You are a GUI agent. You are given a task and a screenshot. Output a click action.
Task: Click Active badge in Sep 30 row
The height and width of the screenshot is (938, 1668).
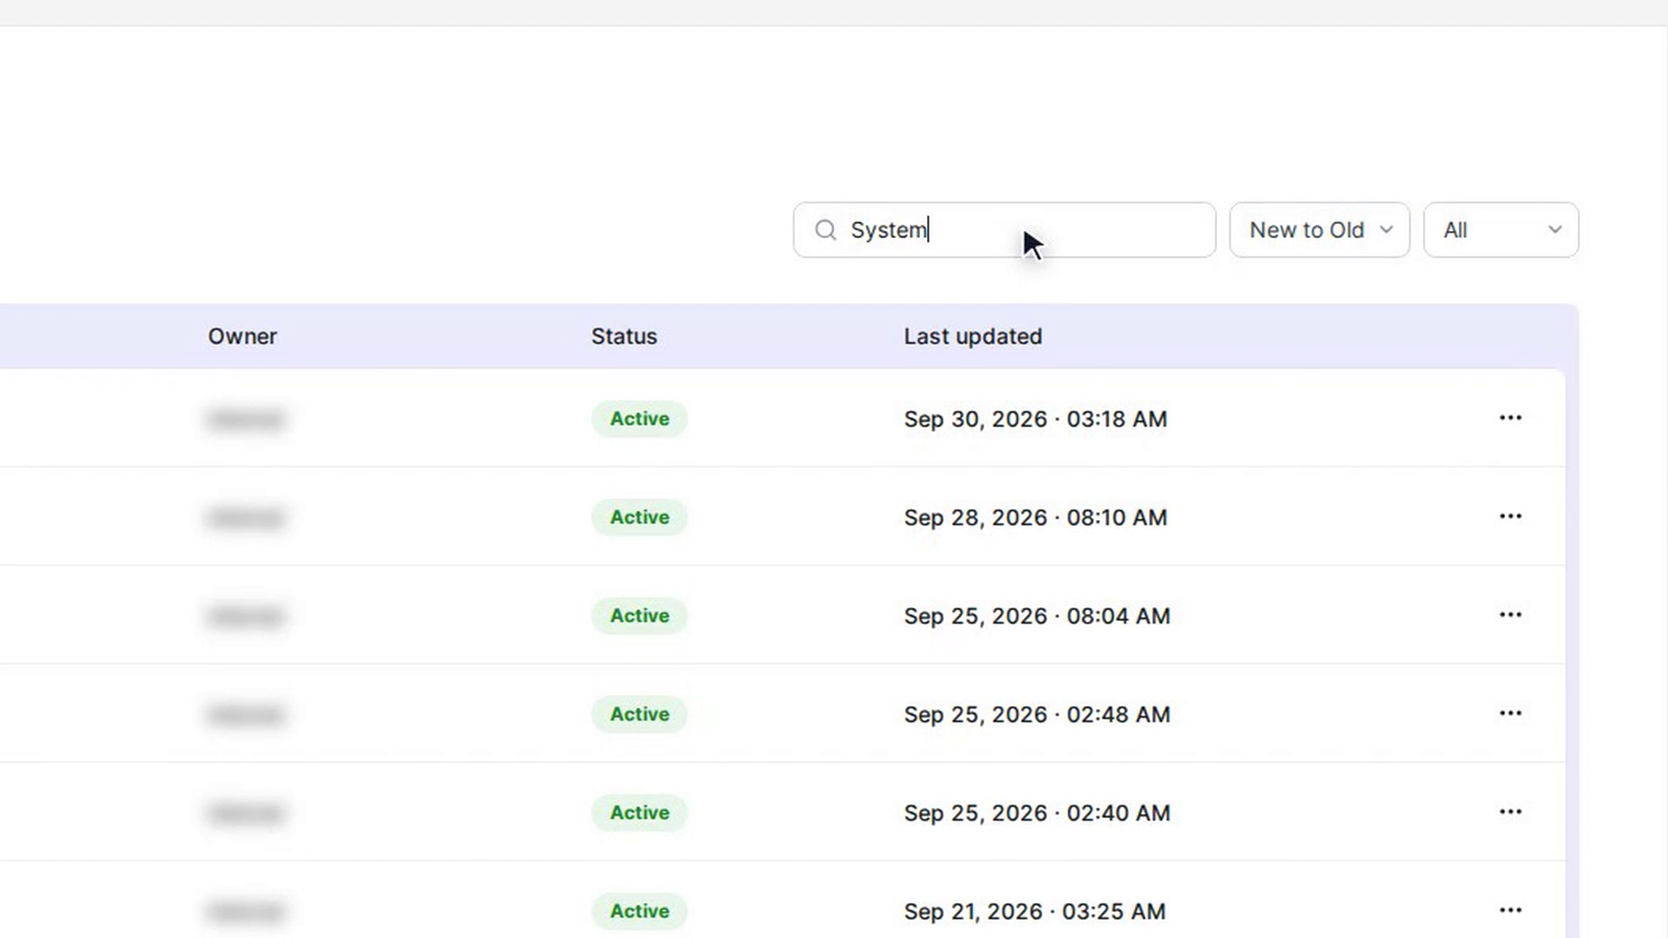coord(639,419)
